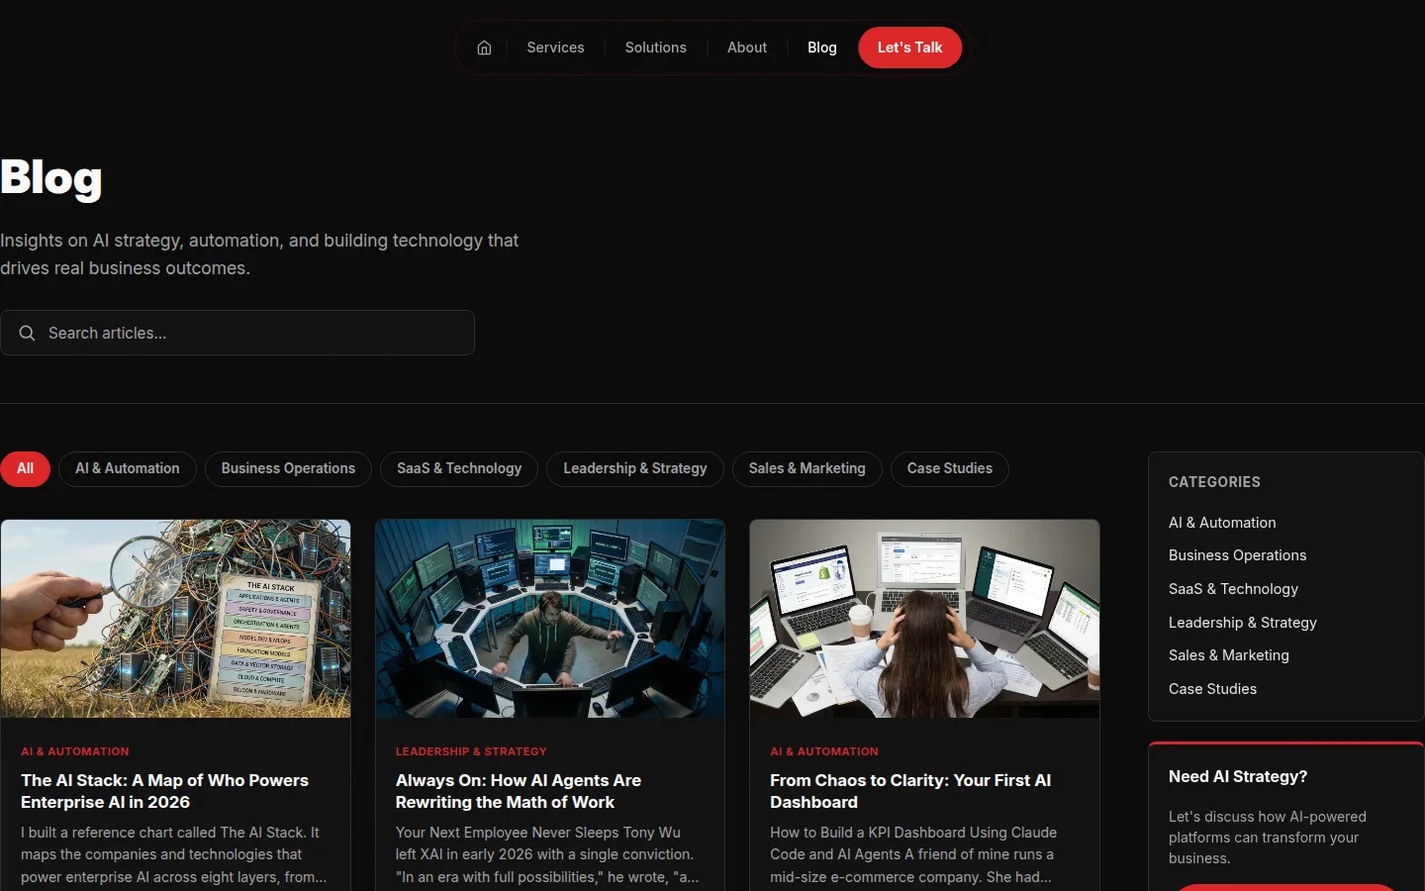Image resolution: width=1425 pixels, height=891 pixels.
Task: Select 'Business Operations' in the Categories sidebar
Action: (x=1237, y=555)
